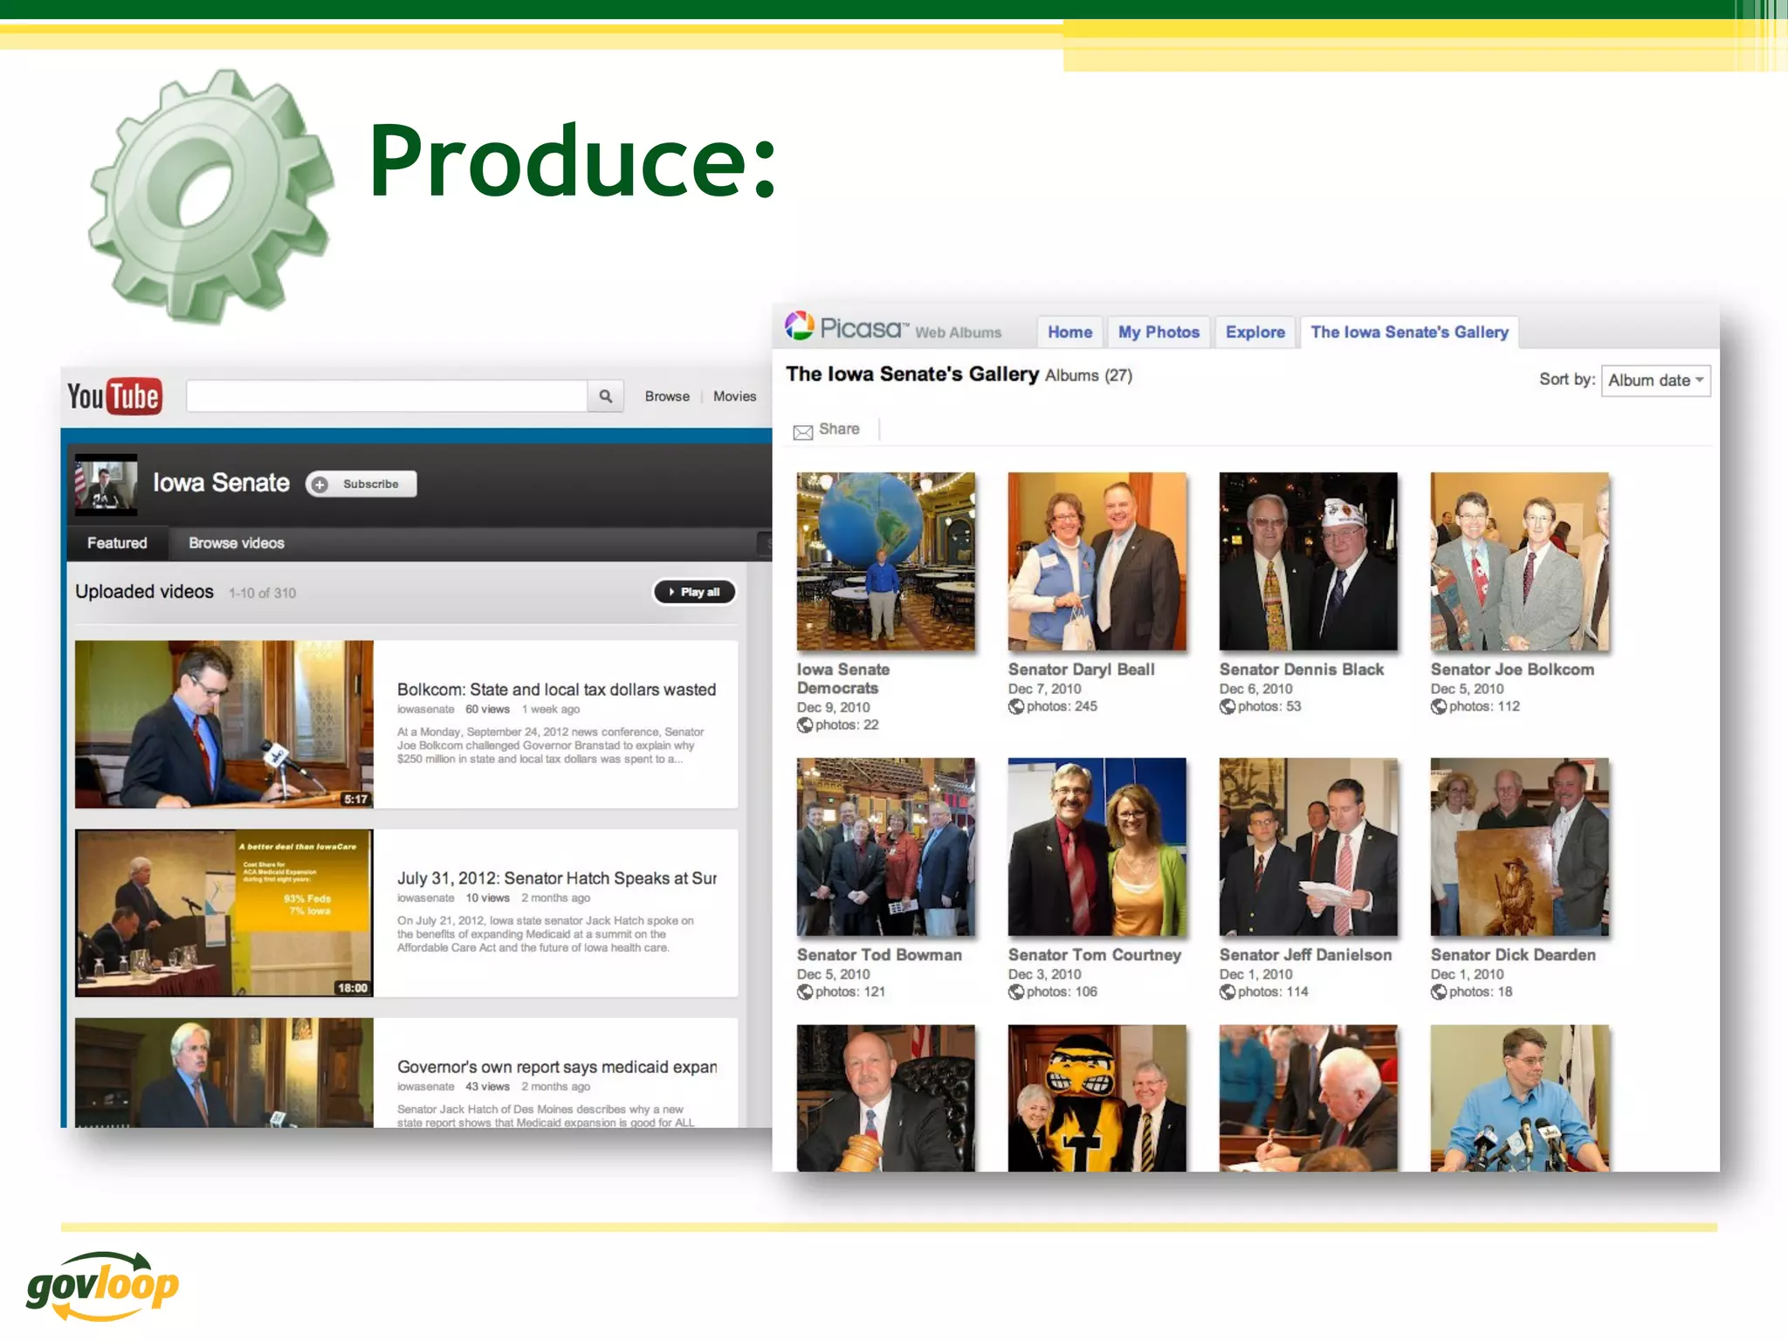Click the YouTube logo
Image resolution: width=1788 pixels, height=1341 pixels.
point(114,396)
